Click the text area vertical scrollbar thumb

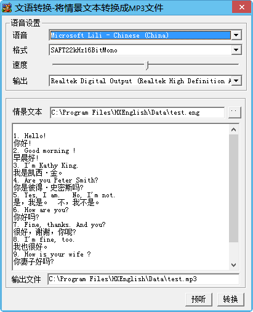pyautogui.click(x=233, y=188)
